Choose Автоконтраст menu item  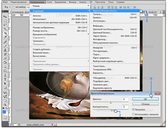click(60, 19)
